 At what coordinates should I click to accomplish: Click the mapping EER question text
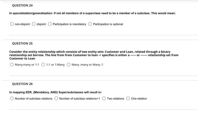coord(55,92)
